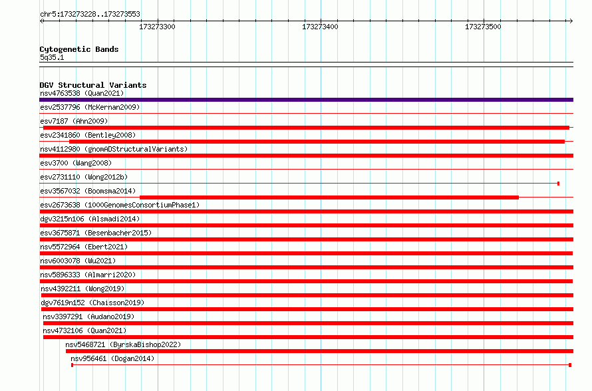Open nsv5468721 (ByrskaBishop2022) label
This screenshot has width=592, height=391.
click(x=123, y=344)
